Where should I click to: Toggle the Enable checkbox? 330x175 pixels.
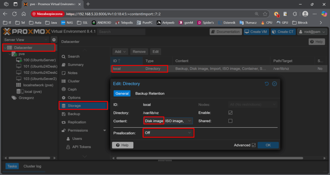coord(230,113)
